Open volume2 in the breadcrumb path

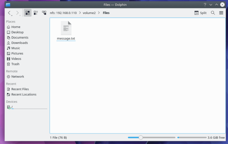(x=89, y=13)
